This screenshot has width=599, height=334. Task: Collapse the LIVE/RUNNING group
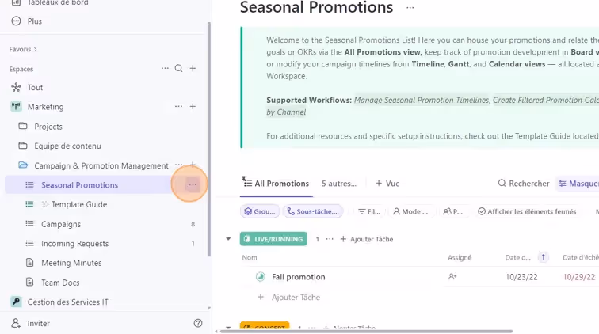(228, 239)
